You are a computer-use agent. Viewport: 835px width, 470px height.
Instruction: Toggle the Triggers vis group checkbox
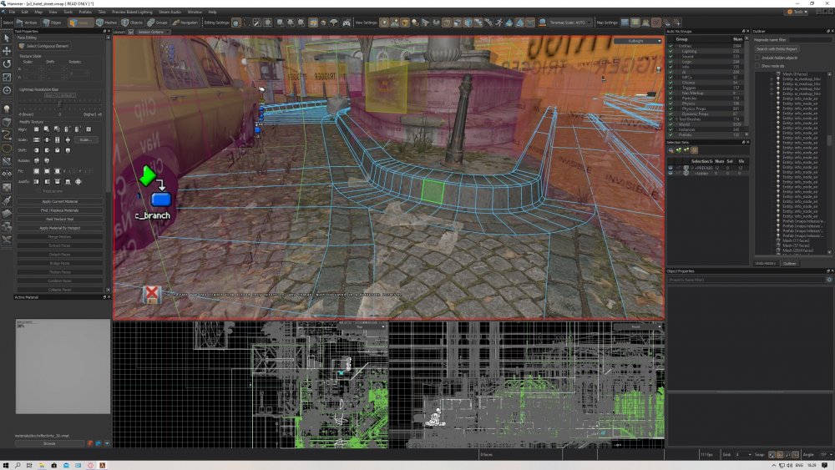[671, 88]
